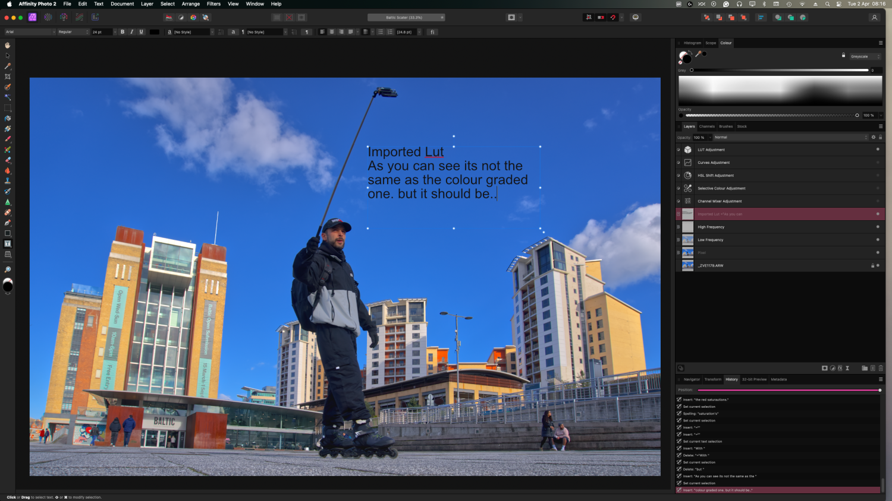Pick the Zoom magnifier tool

point(8,269)
